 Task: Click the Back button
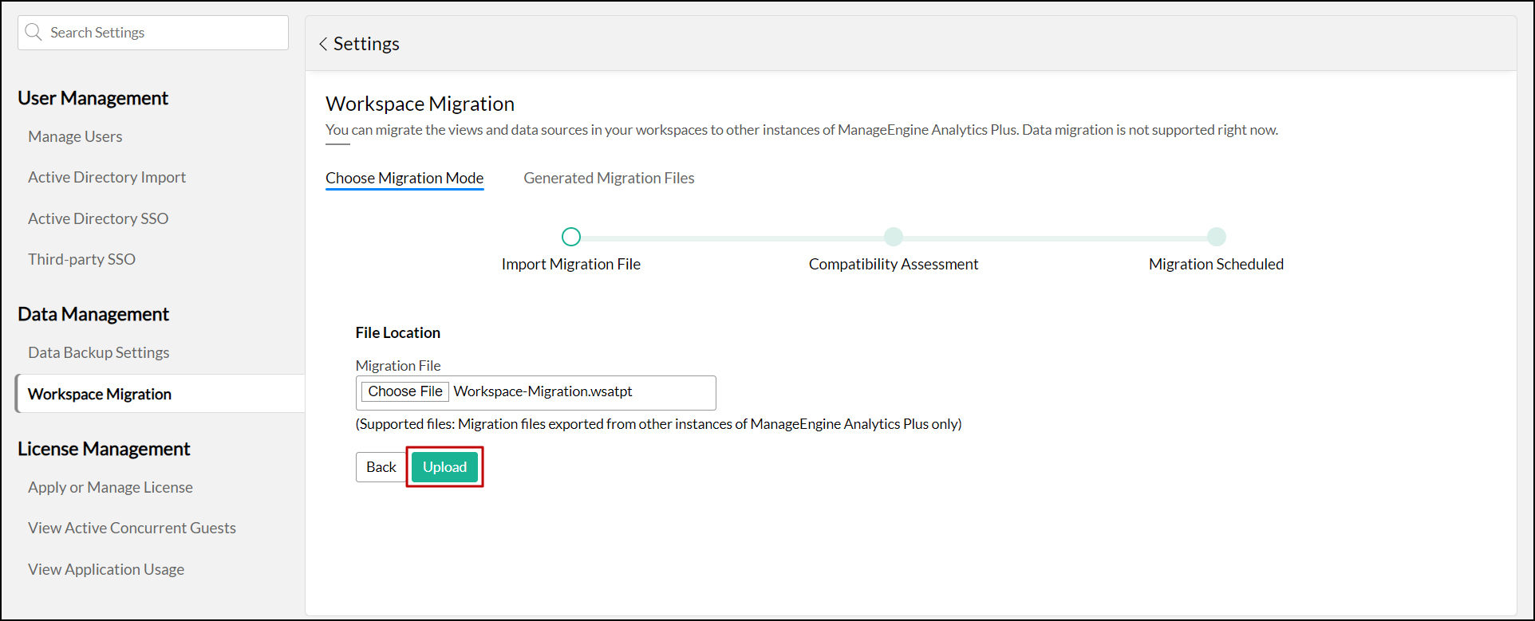[381, 467]
